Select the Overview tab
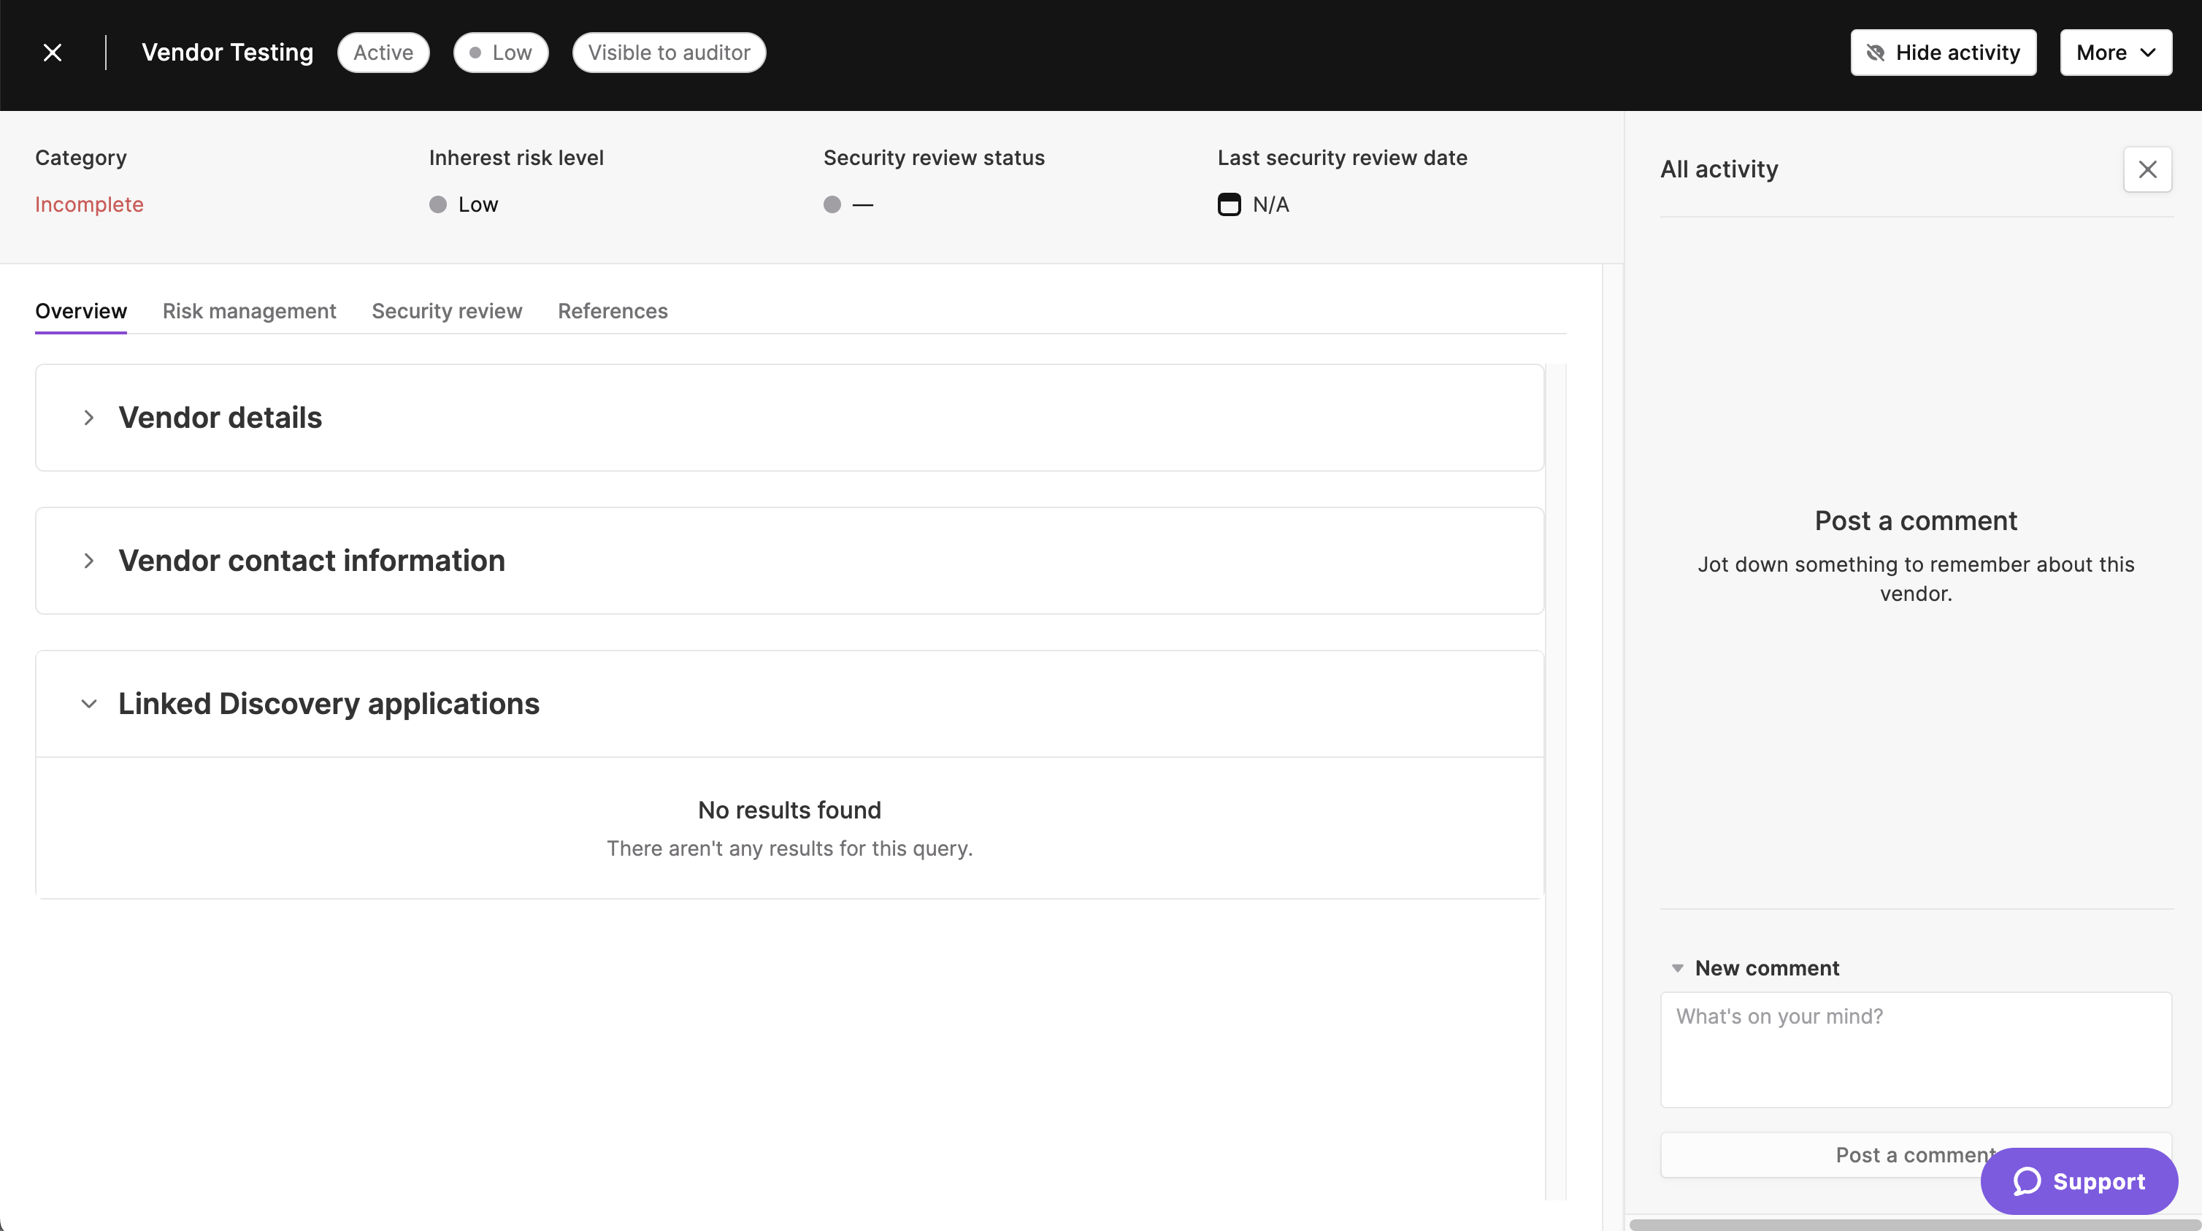This screenshot has height=1231, width=2202. click(81, 311)
